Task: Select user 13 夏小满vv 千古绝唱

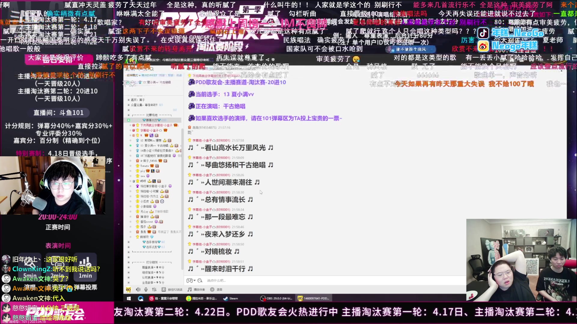Action: [x=154, y=145]
